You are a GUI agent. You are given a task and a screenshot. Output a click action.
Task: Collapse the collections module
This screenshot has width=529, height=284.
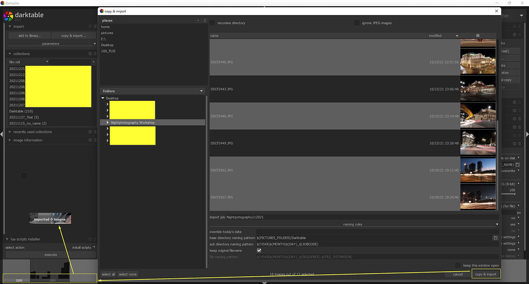pyautogui.click(x=10, y=54)
